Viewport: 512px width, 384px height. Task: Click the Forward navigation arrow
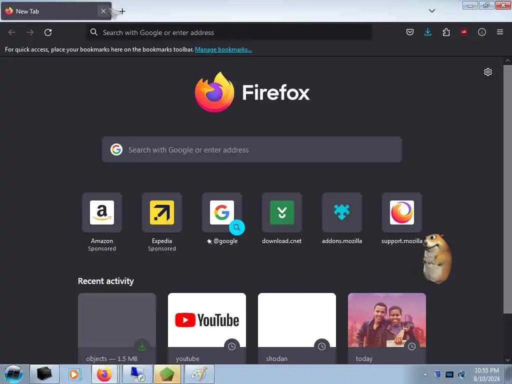click(x=30, y=32)
